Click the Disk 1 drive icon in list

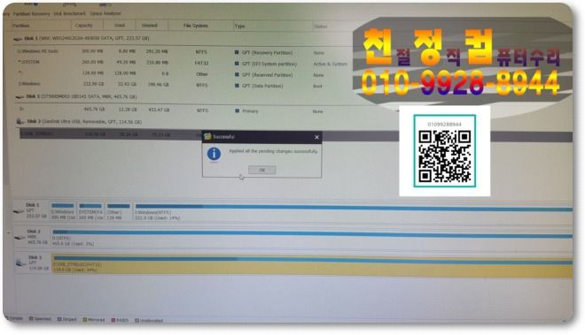coord(18,39)
